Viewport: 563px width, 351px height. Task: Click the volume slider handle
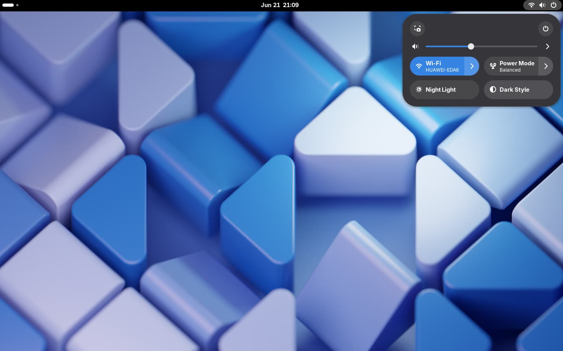(471, 46)
